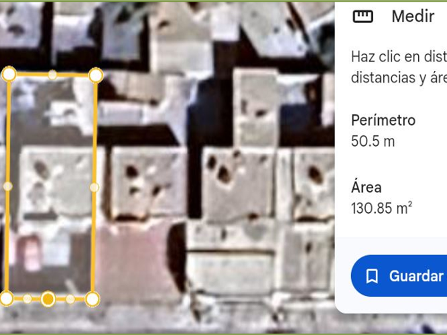
Task: Click the midpoint handle on the left edge
Action: click(7, 186)
